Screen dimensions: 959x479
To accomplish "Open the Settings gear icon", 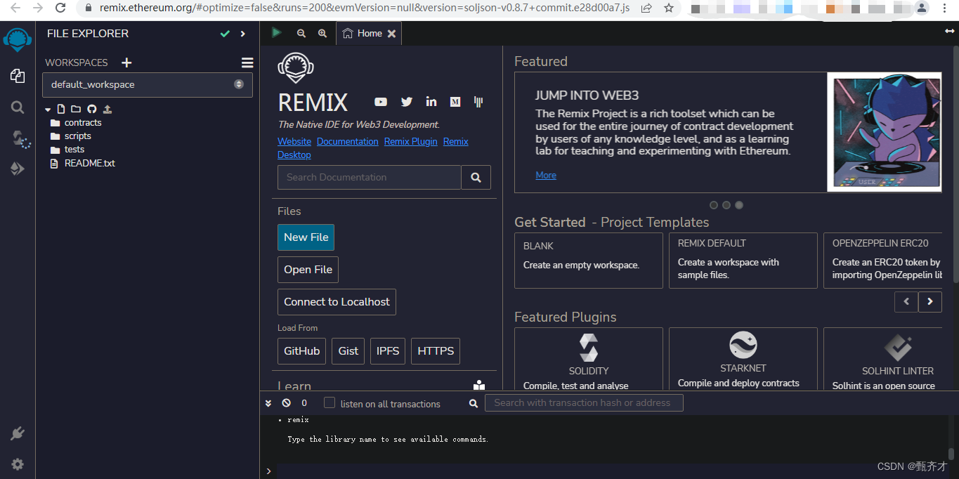I will coord(18,464).
